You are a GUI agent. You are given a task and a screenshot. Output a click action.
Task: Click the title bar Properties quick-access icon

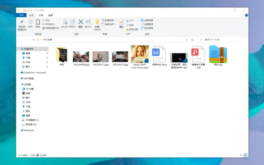24,10
